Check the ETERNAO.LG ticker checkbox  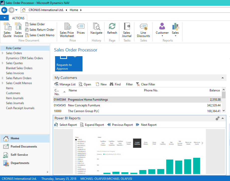point(76,157)
